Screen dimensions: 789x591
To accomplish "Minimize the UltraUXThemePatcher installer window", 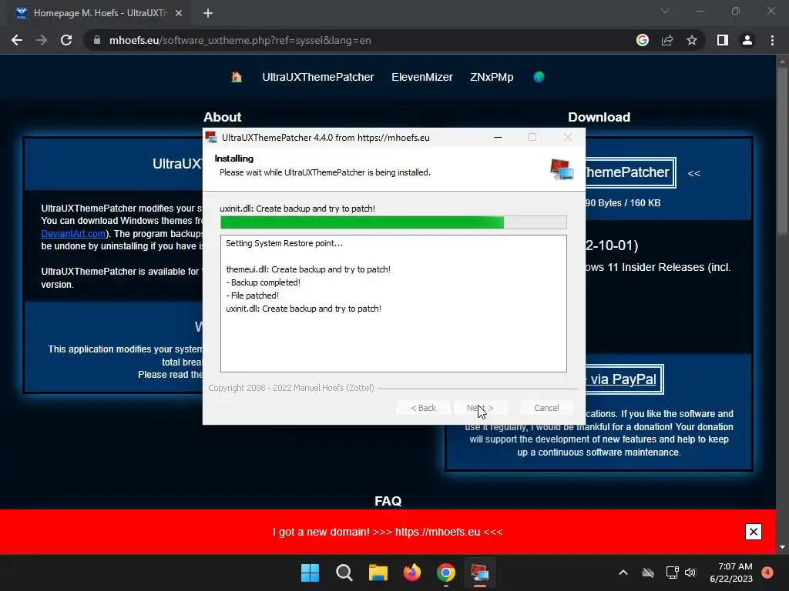I will tap(498, 137).
